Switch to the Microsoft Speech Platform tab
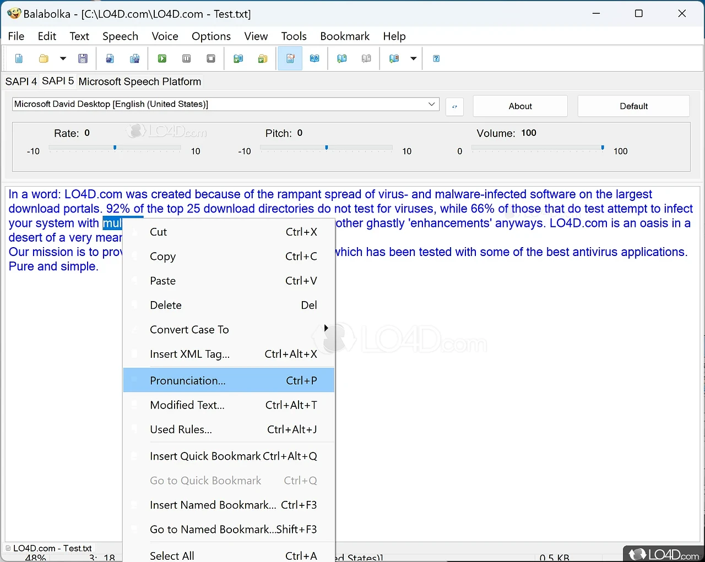 [140, 81]
